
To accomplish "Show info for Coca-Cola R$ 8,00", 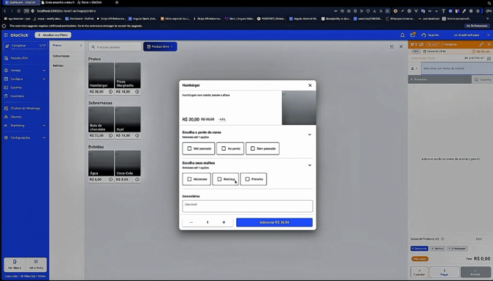I will [x=138, y=179].
